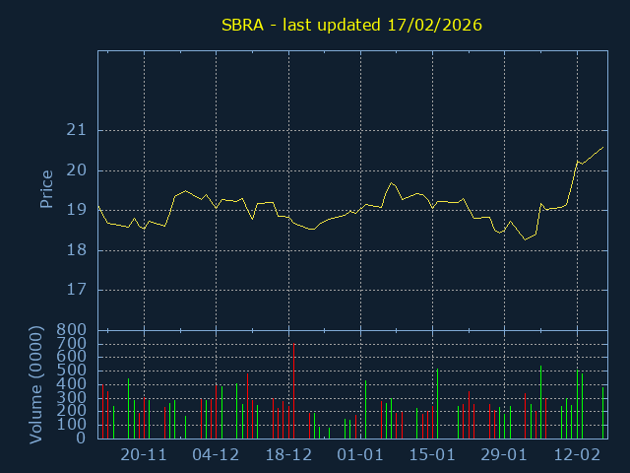Click the volume value 600

(71, 357)
